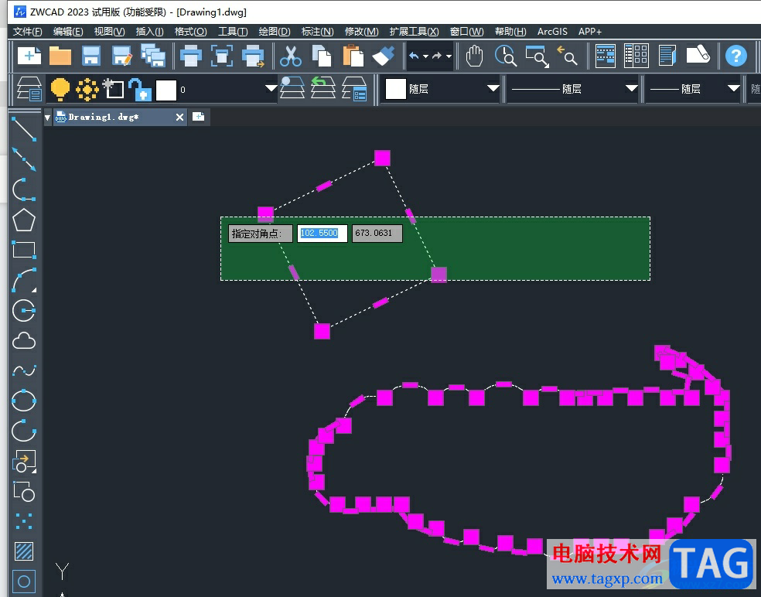Expand the linetype 随层 dropdown
The width and height of the screenshot is (761, 597).
(x=631, y=88)
